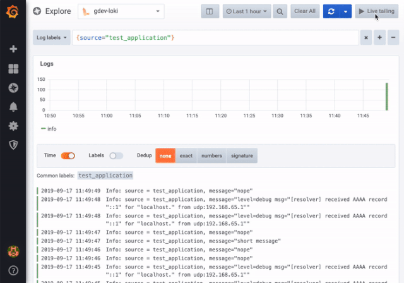Screen dimensions: 404x283
Task: Expand the Last 1 hour time picker
Action: (x=247, y=11)
